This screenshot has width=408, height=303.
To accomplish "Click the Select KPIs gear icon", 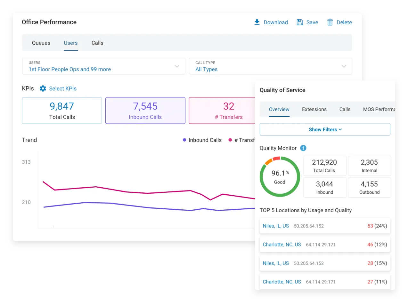I will tap(43, 89).
